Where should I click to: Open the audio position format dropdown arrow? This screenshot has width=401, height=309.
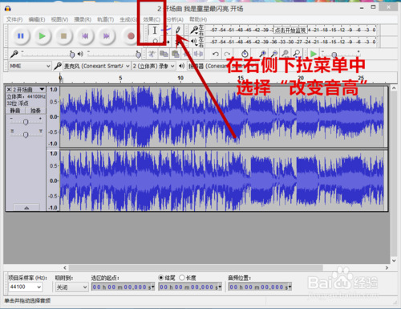[290, 287]
